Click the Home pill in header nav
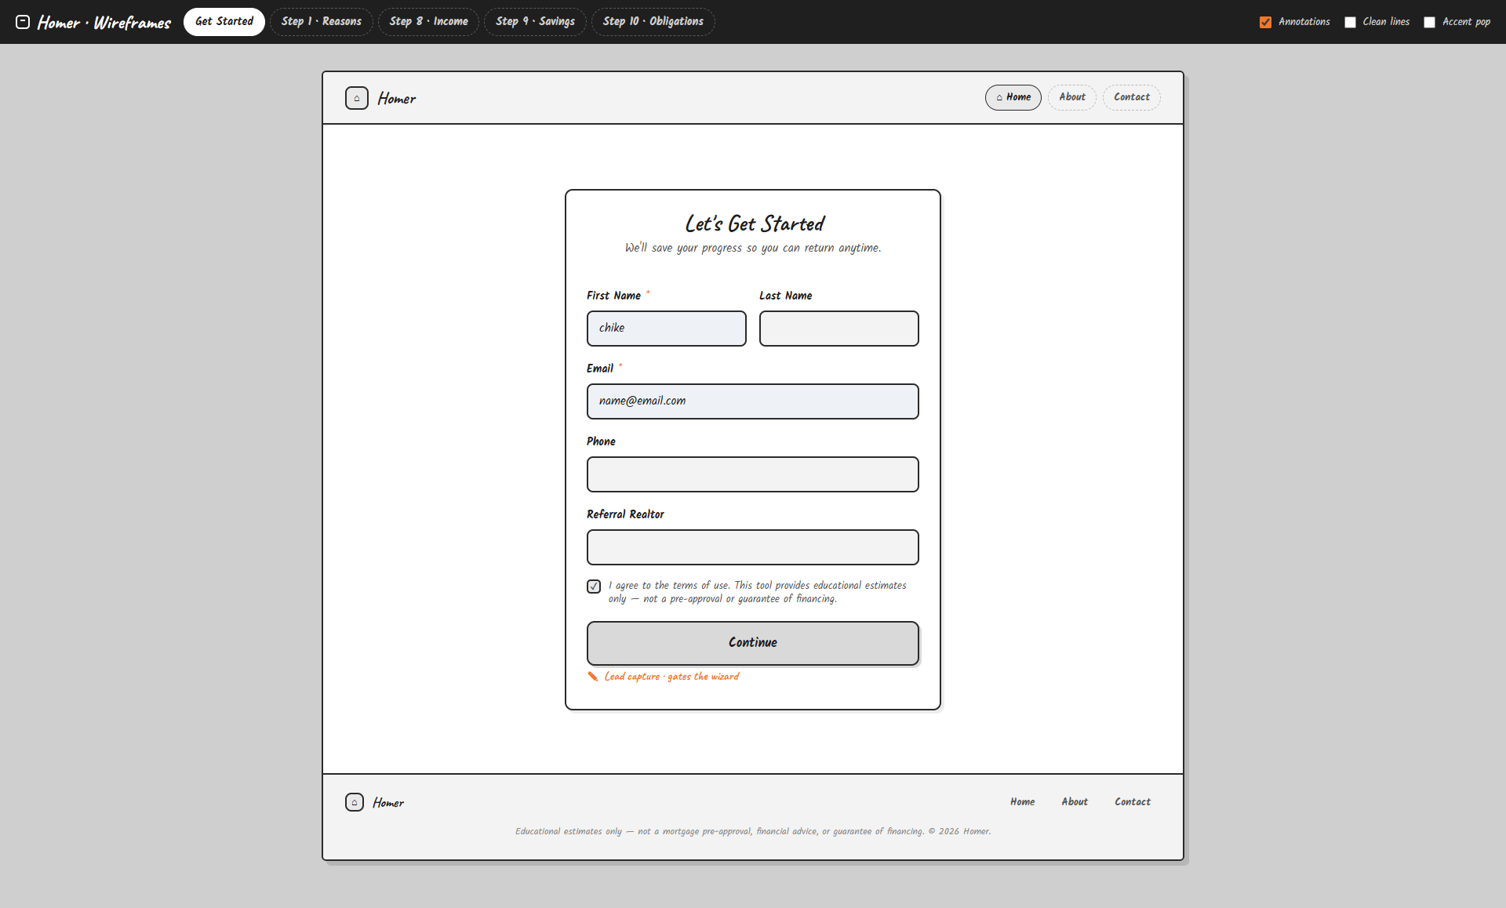This screenshot has width=1506, height=908. point(1013,97)
